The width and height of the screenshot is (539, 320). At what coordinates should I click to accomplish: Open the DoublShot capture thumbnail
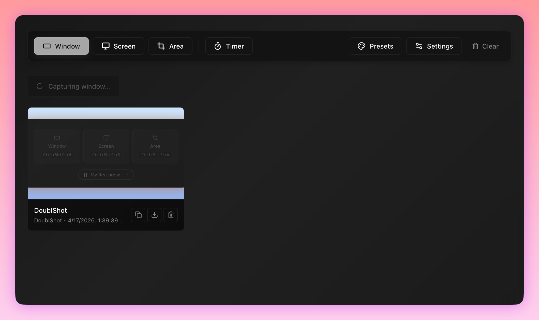[106, 153]
